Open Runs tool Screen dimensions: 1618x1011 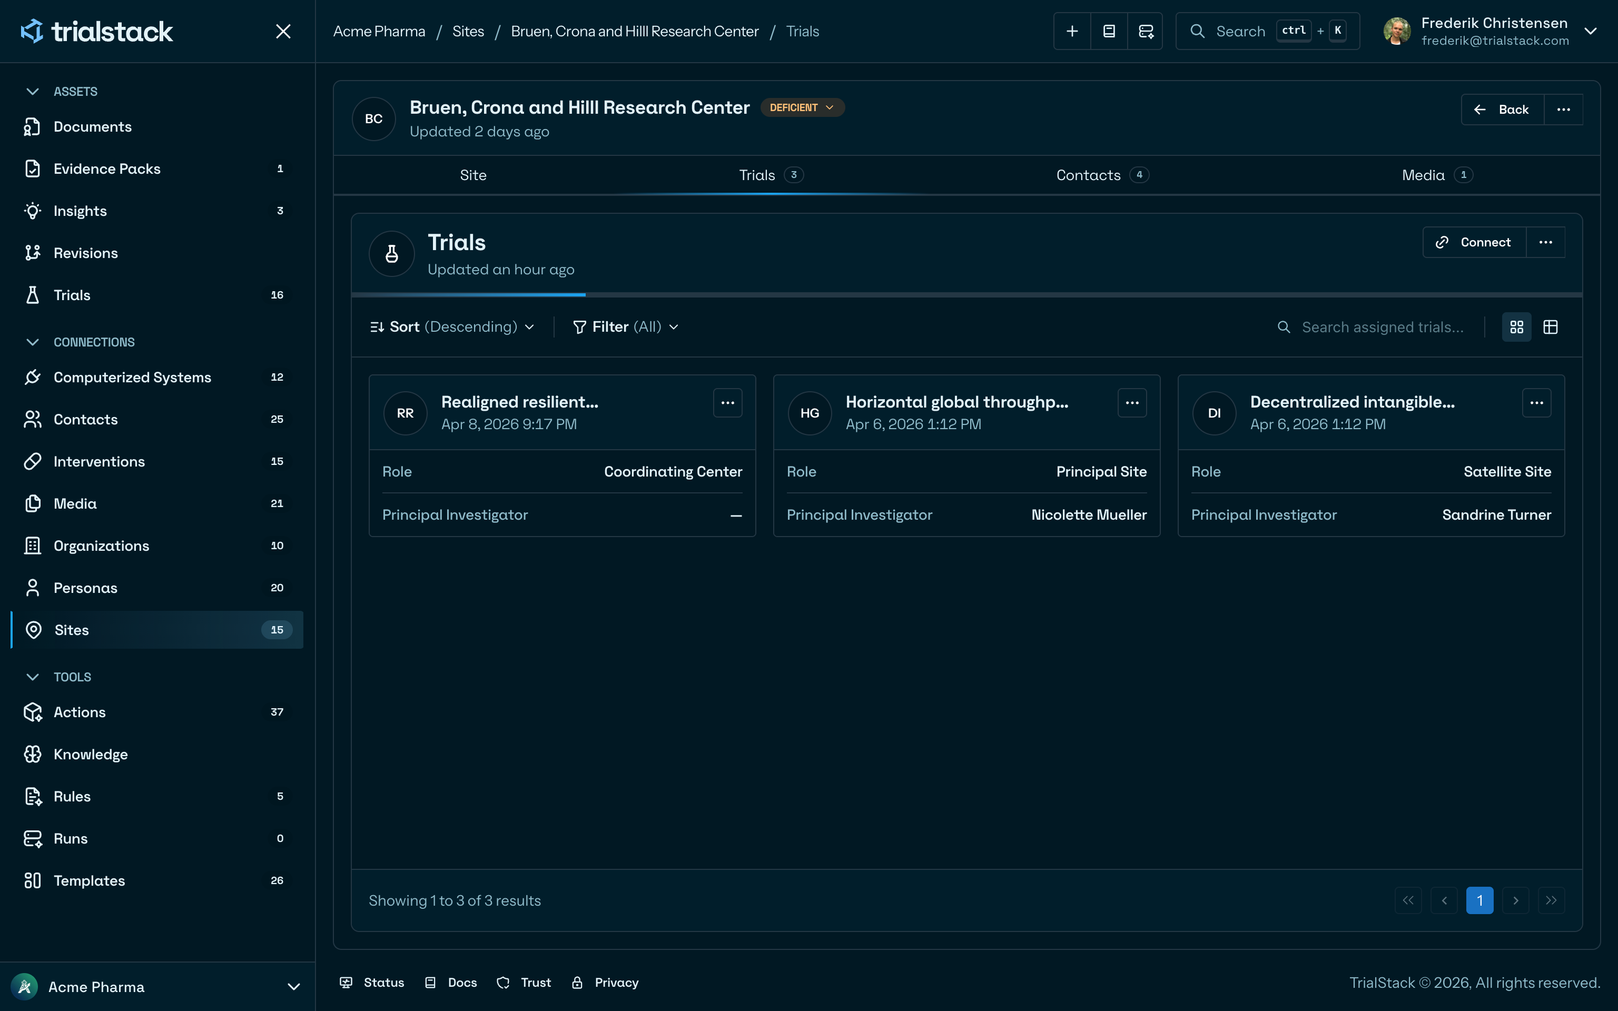157,838
